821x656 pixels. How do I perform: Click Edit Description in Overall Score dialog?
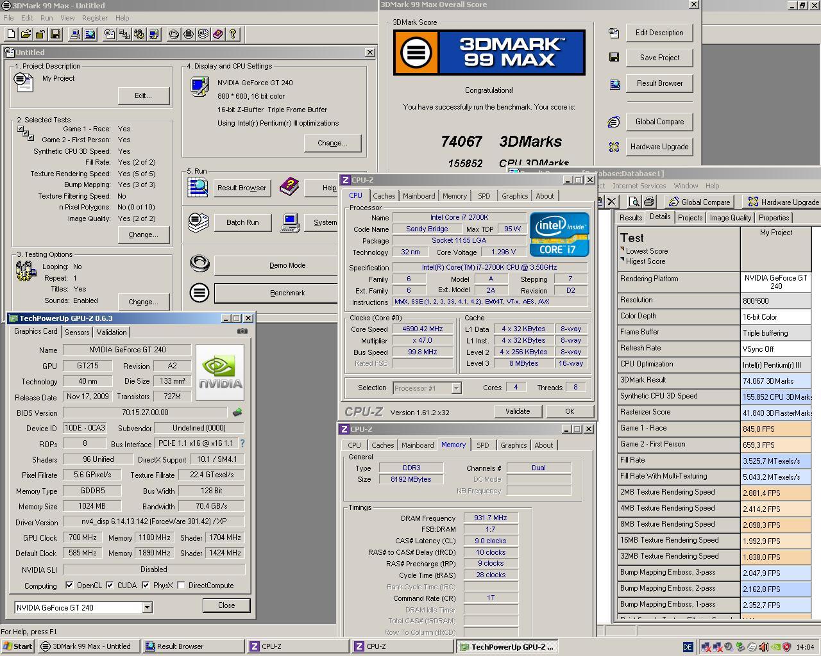(659, 33)
